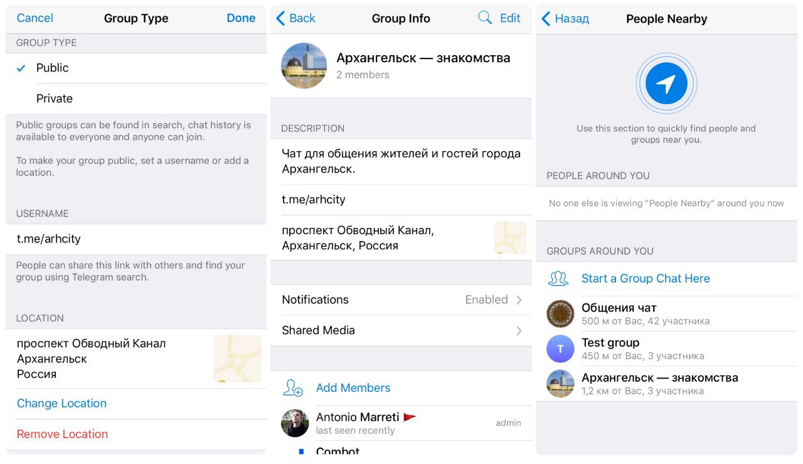Tap Add Members label
This screenshot has height=464, width=803.
pyautogui.click(x=353, y=388)
